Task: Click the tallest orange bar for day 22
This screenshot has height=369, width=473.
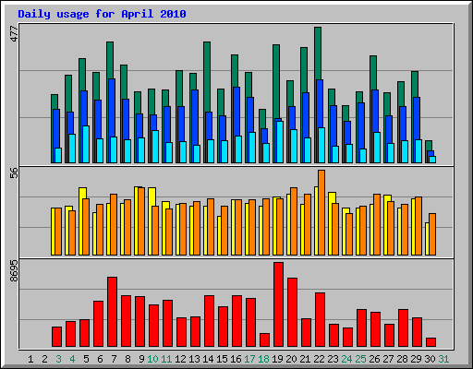Action: (321, 212)
